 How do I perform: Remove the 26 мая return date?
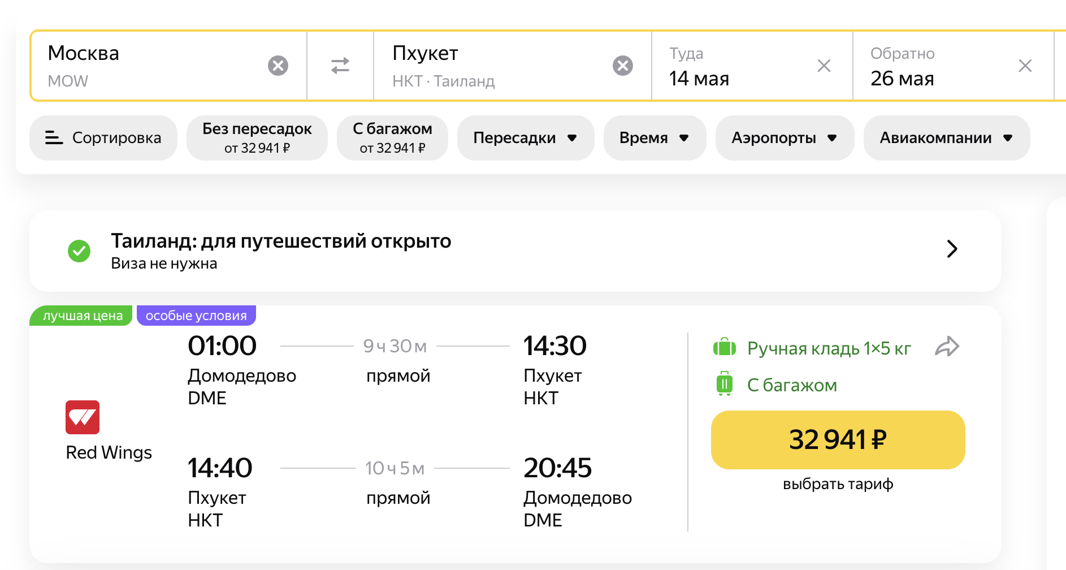pos(1025,66)
